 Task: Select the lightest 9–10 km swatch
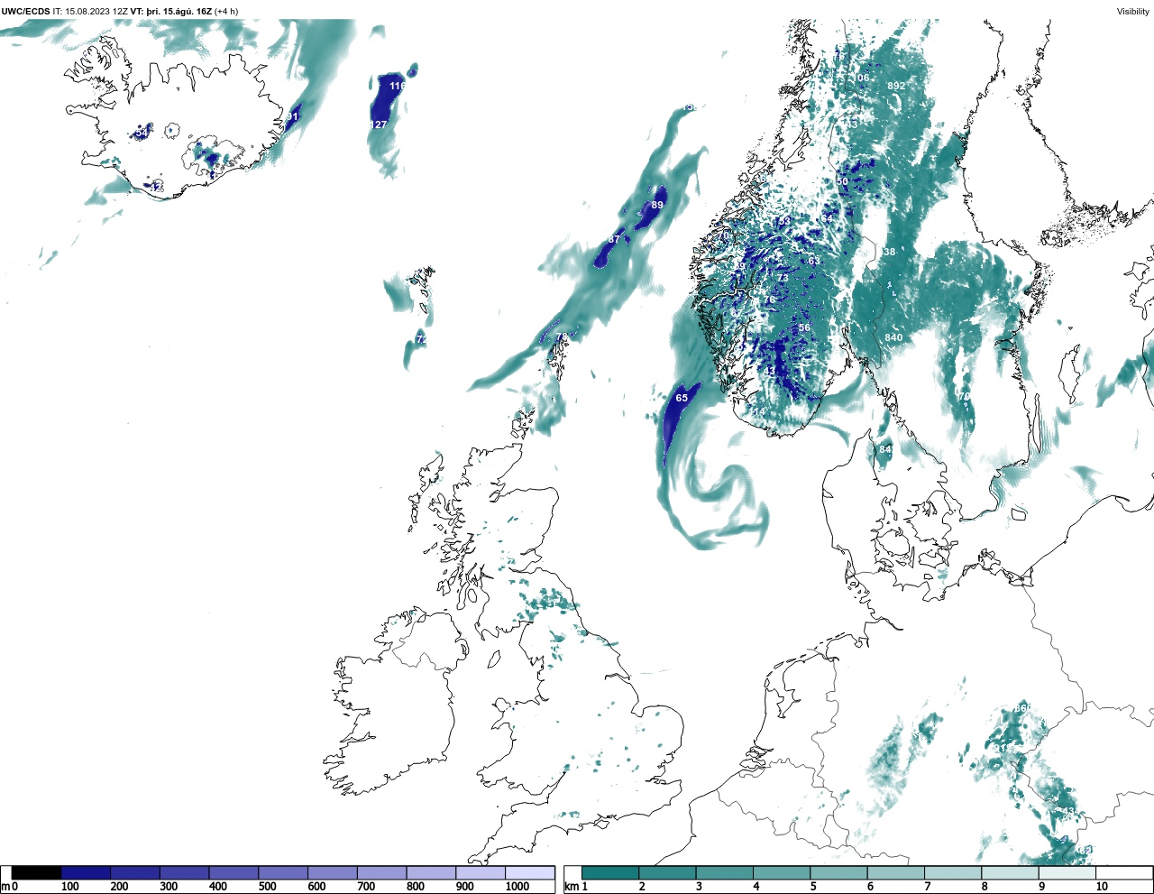(x=1067, y=873)
